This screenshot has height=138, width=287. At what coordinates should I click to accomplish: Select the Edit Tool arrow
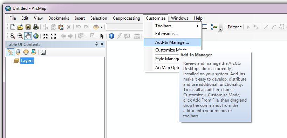click(248, 27)
